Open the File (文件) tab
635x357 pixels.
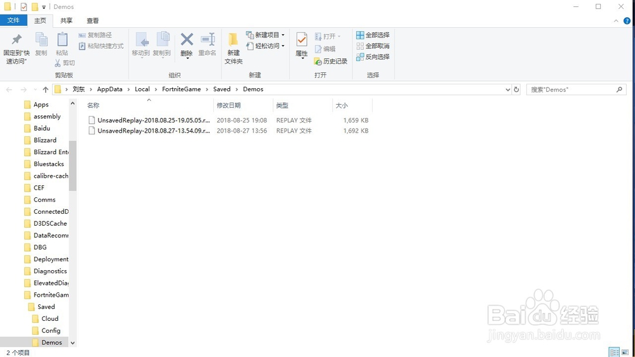13,20
